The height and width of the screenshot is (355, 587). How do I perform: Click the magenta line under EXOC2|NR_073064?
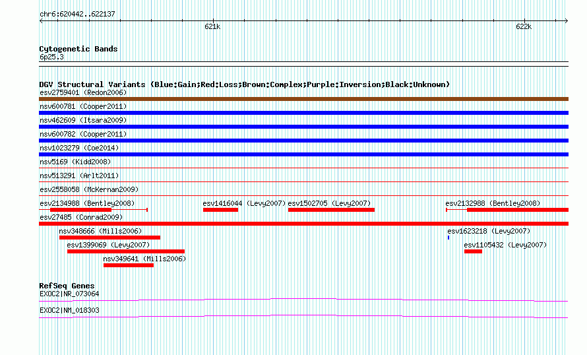pos(303,300)
